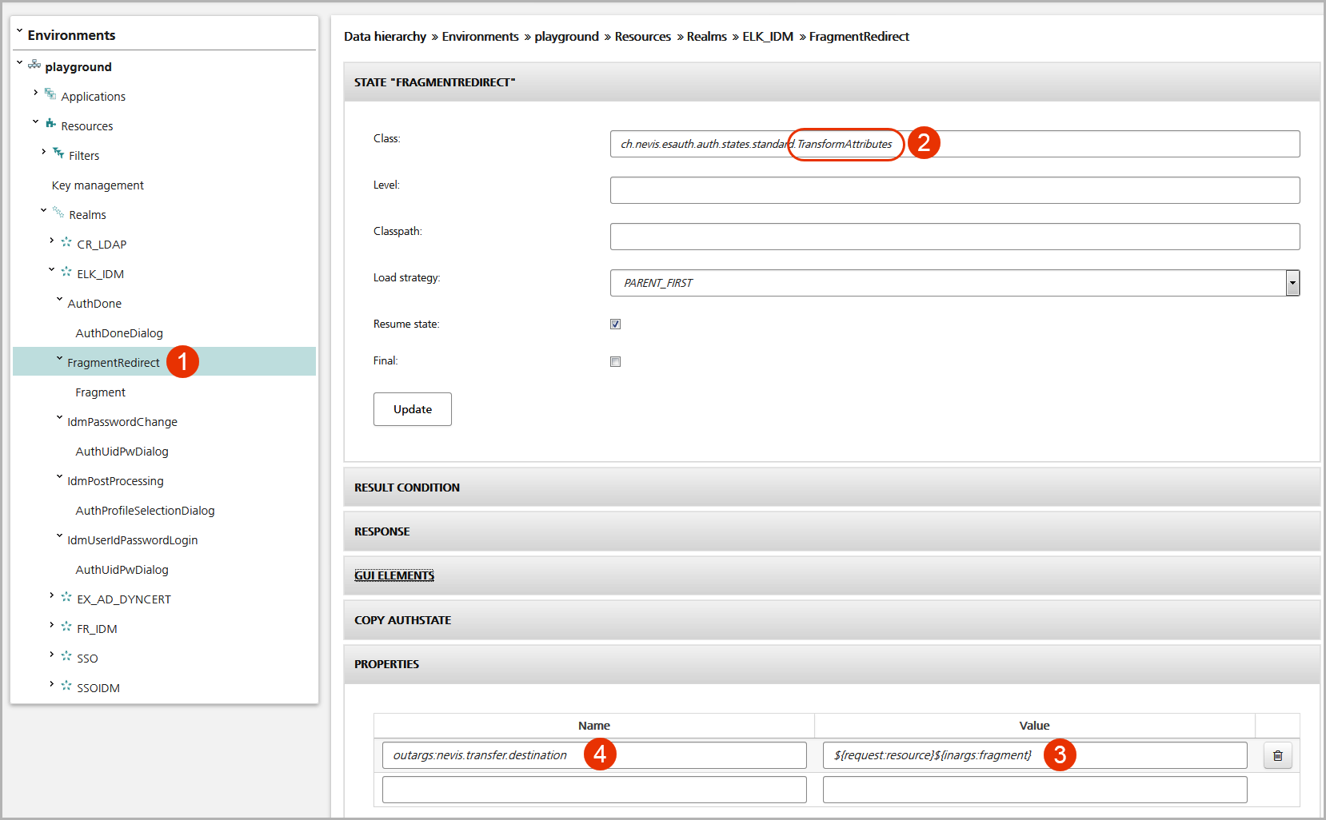This screenshot has width=1326, height=820.
Task: Click the SSO realm icon
Action: click(66, 656)
